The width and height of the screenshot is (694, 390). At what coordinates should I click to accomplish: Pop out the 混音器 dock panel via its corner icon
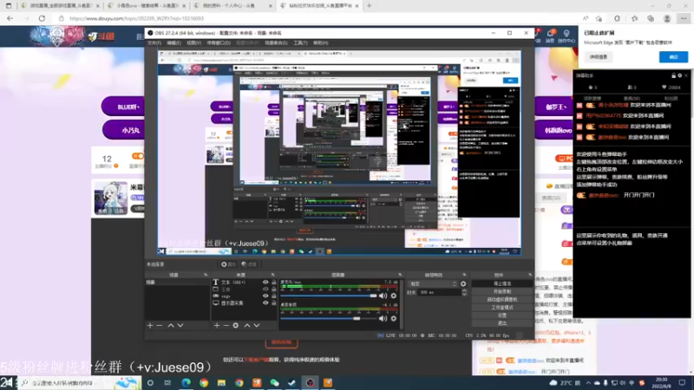[400, 275]
